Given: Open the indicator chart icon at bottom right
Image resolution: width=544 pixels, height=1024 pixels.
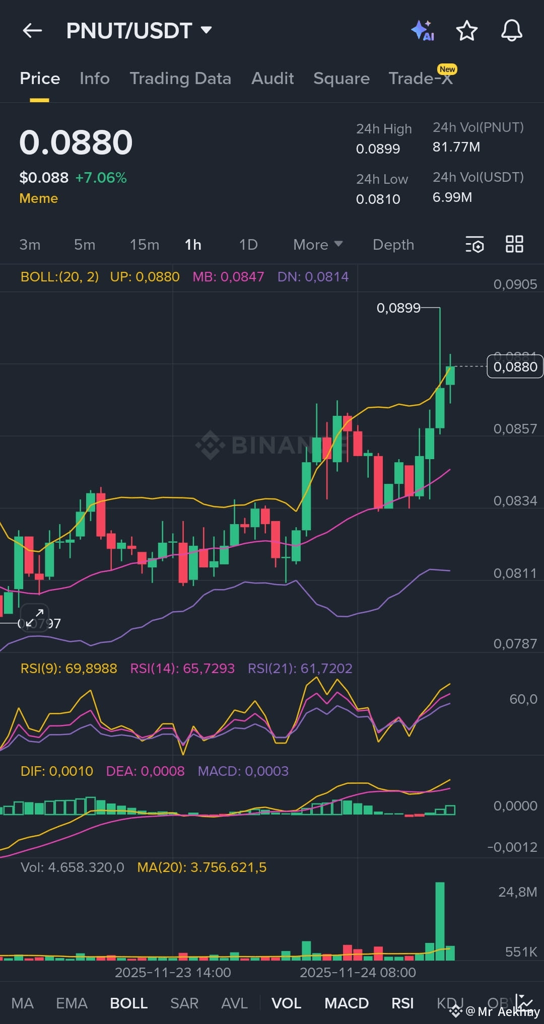Looking at the screenshot, I should 524,1002.
